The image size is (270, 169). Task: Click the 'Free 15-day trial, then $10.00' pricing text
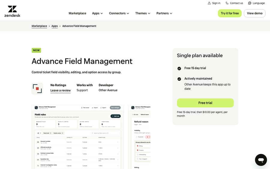[202, 114]
